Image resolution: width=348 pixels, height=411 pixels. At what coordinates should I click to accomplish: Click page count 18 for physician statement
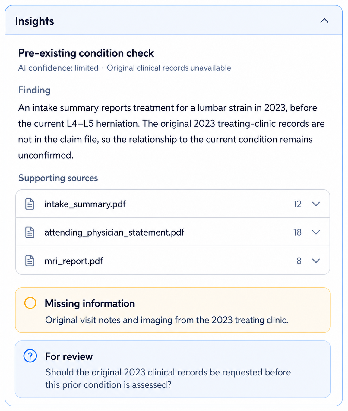point(297,232)
